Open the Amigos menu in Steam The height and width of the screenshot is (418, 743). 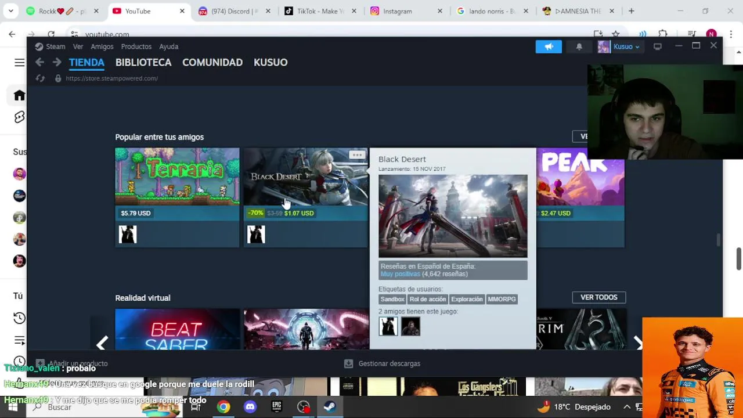[102, 46]
